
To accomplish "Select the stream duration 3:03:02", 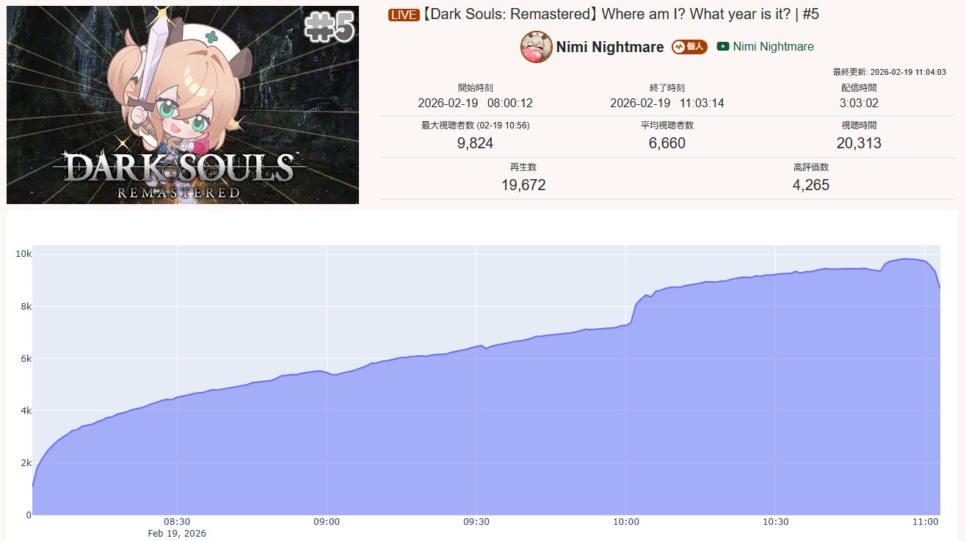I will point(859,103).
